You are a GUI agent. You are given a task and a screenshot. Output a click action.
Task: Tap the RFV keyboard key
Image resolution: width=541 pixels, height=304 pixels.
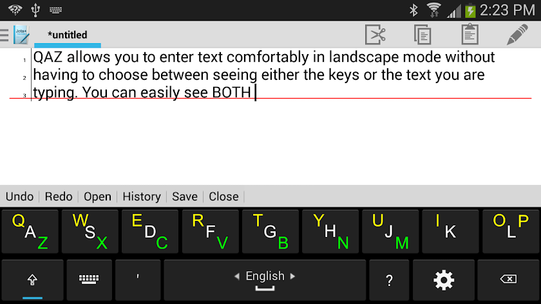coord(210,231)
